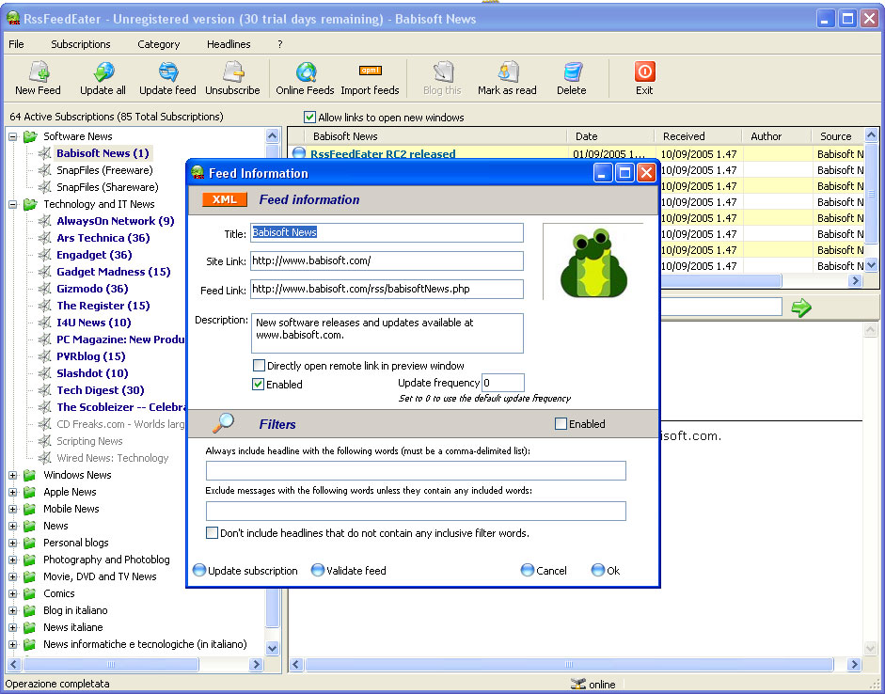Click the New Feed toolbar icon
This screenshot has height=694, width=885.
point(39,72)
